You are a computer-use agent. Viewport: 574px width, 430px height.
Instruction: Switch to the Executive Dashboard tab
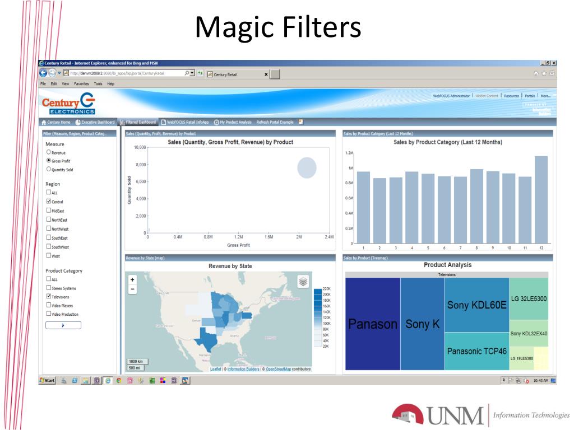95,122
